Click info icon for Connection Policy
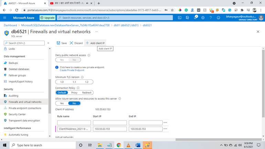The image size is (265, 149). (78, 88)
